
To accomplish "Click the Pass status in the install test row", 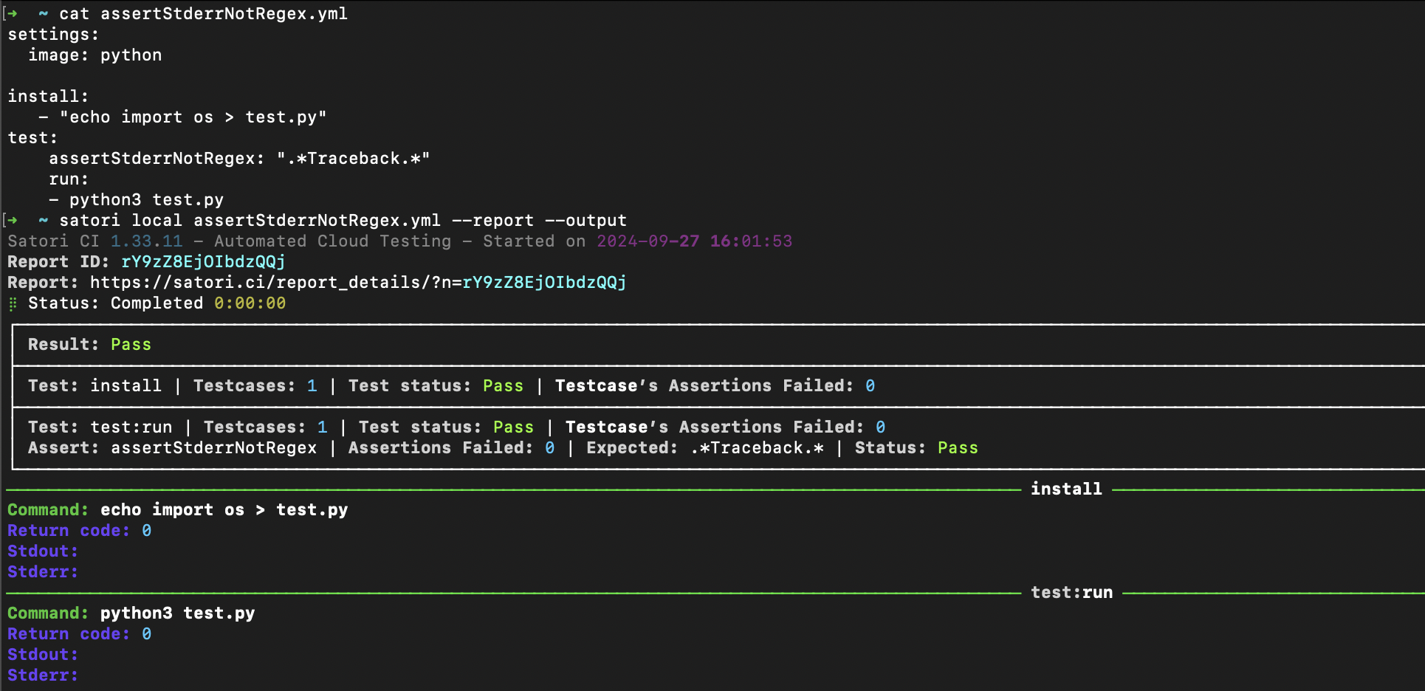I will click(503, 386).
